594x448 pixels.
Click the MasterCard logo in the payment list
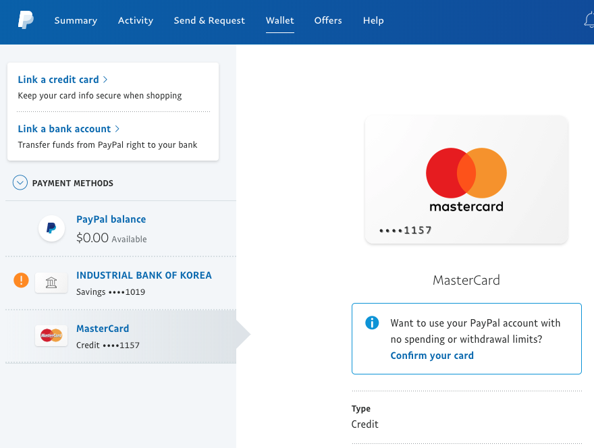[51, 335]
